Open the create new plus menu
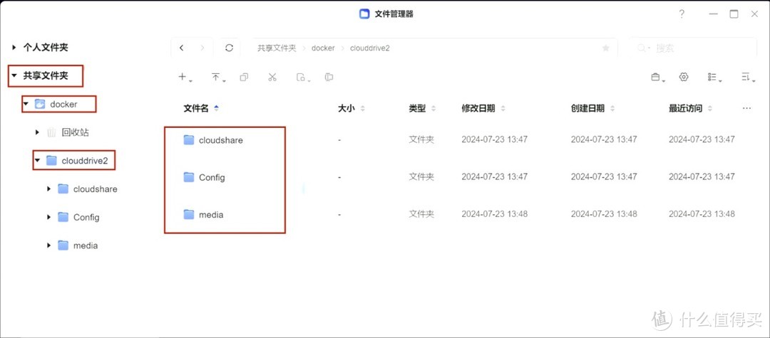 pyautogui.click(x=185, y=78)
